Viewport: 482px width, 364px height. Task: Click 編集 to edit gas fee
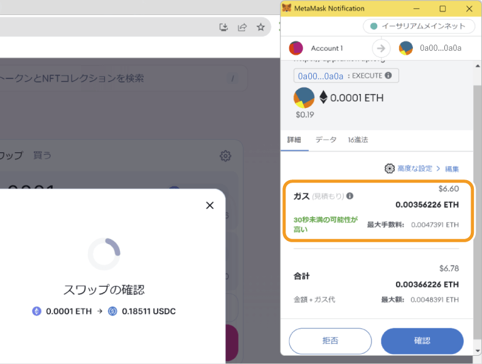tap(452, 169)
